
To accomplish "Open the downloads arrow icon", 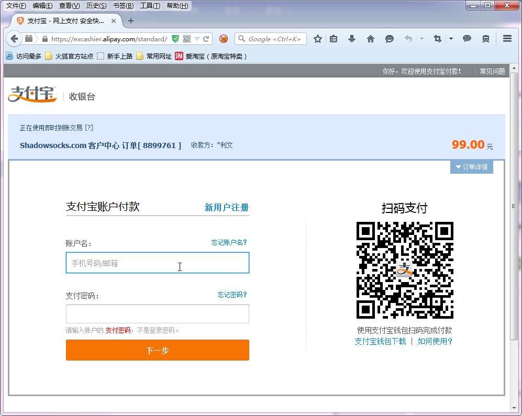I will tap(352, 39).
